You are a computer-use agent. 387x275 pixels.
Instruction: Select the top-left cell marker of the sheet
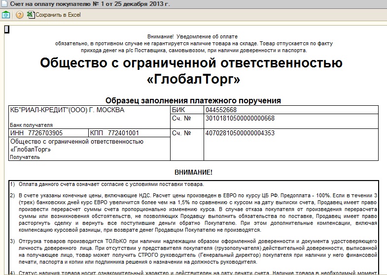(x=7, y=30)
